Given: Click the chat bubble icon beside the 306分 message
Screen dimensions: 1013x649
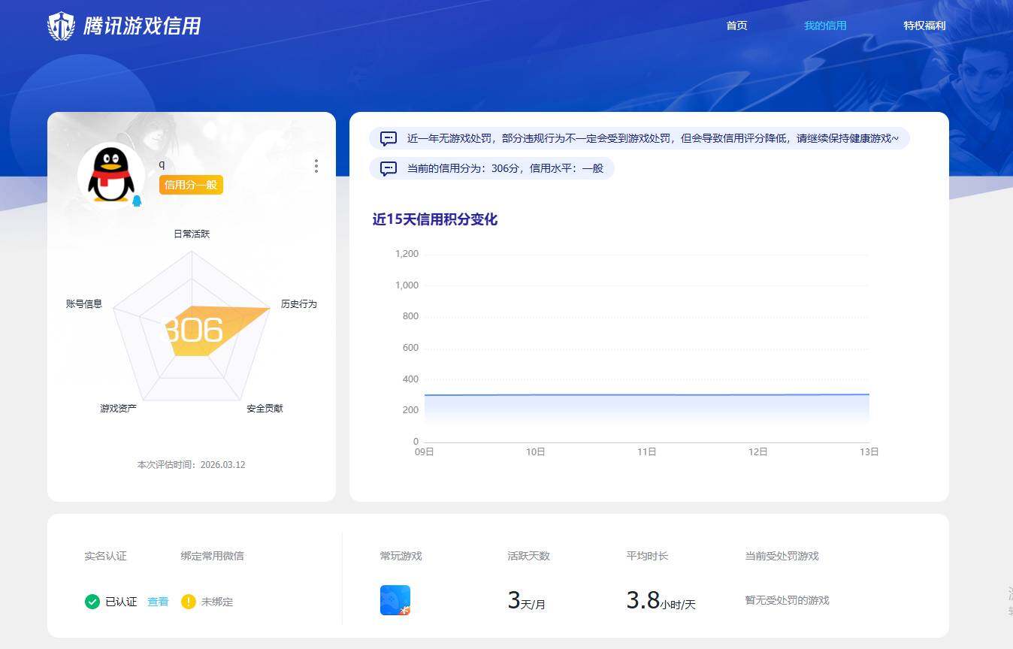Looking at the screenshot, I should 388,168.
